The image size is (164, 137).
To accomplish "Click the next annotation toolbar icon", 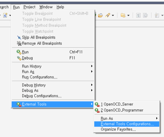I will coord(157,15).
